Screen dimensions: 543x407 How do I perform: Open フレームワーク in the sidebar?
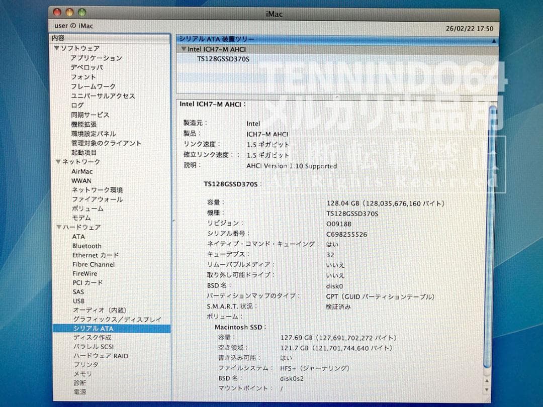point(93,86)
